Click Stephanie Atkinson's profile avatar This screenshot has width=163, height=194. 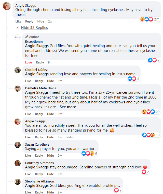pyautogui.click(x=18, y=182)
